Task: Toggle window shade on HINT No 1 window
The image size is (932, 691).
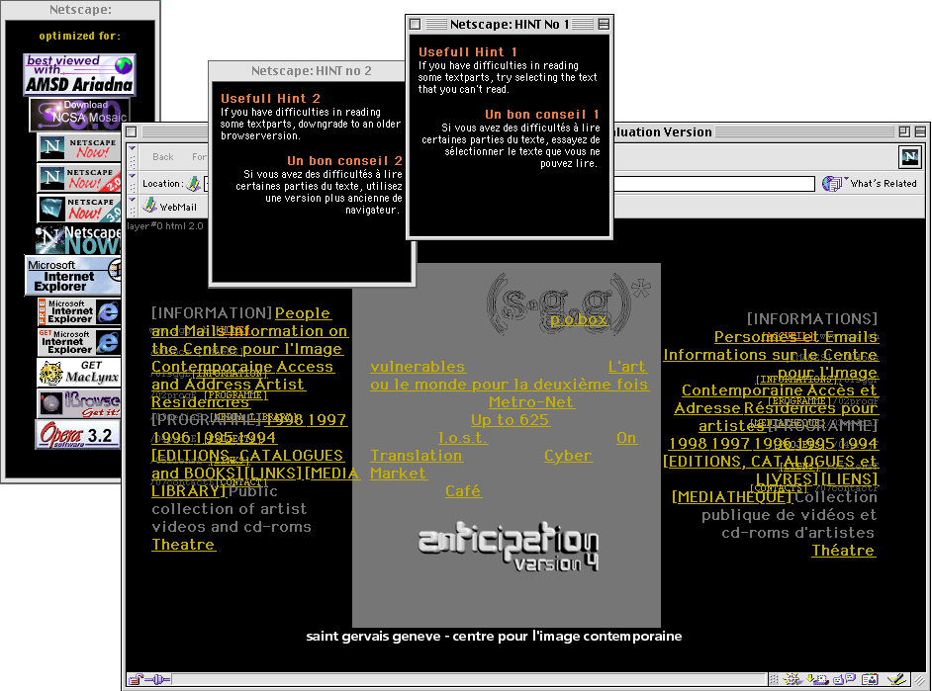Action: 604,24
